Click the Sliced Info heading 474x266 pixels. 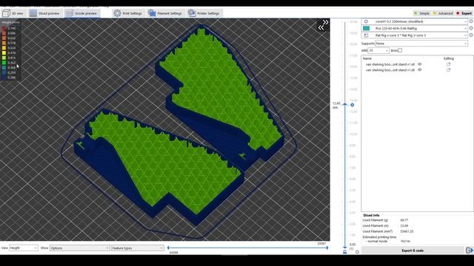click(x=371, y=215)
